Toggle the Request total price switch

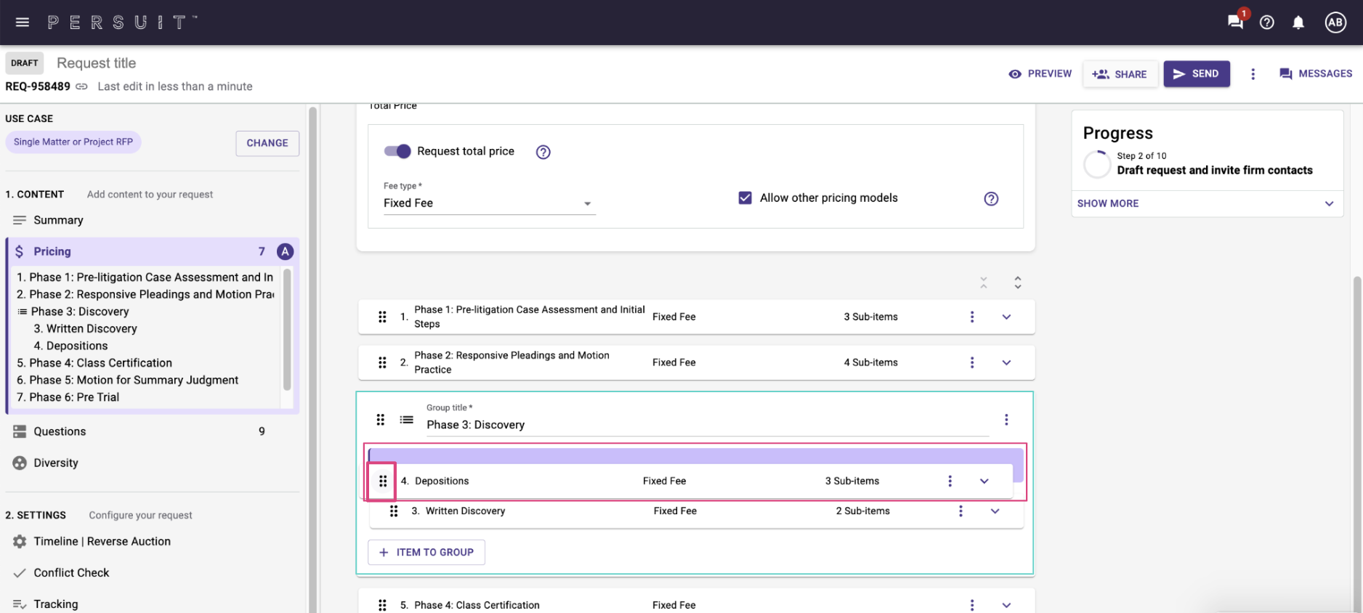coord(397,151)
